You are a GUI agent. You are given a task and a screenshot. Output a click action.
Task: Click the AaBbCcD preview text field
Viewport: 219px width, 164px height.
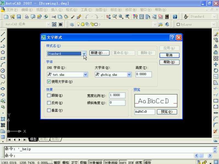[x=145, y=112]
